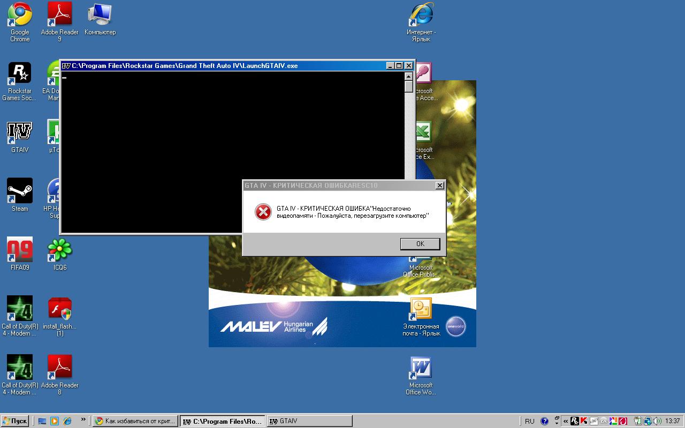Image resolution: width=685 pixels, height=428 pixels.
Task: Open the Пуск start menu
Action: (14, 421)
